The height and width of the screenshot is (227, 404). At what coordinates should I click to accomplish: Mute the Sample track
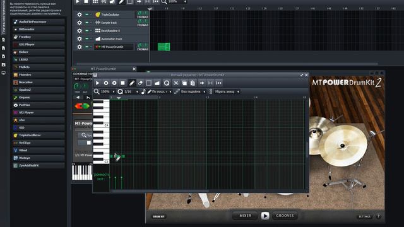[x=87, y=23]
